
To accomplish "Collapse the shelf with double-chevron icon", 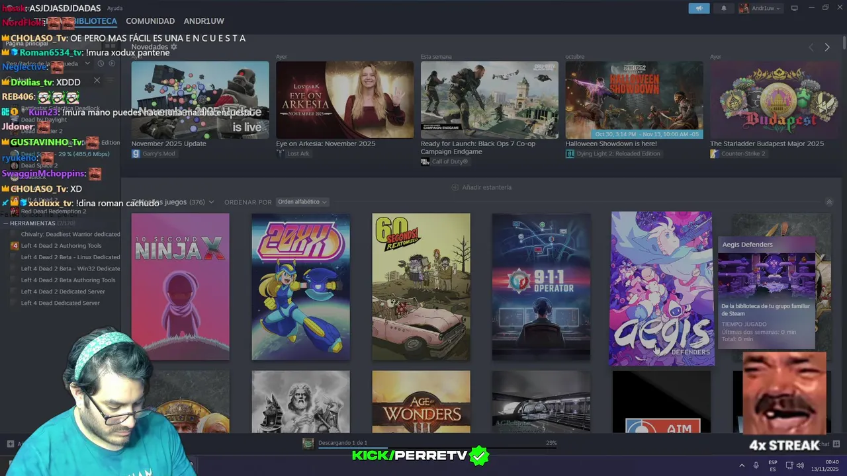I will (829, 202).
